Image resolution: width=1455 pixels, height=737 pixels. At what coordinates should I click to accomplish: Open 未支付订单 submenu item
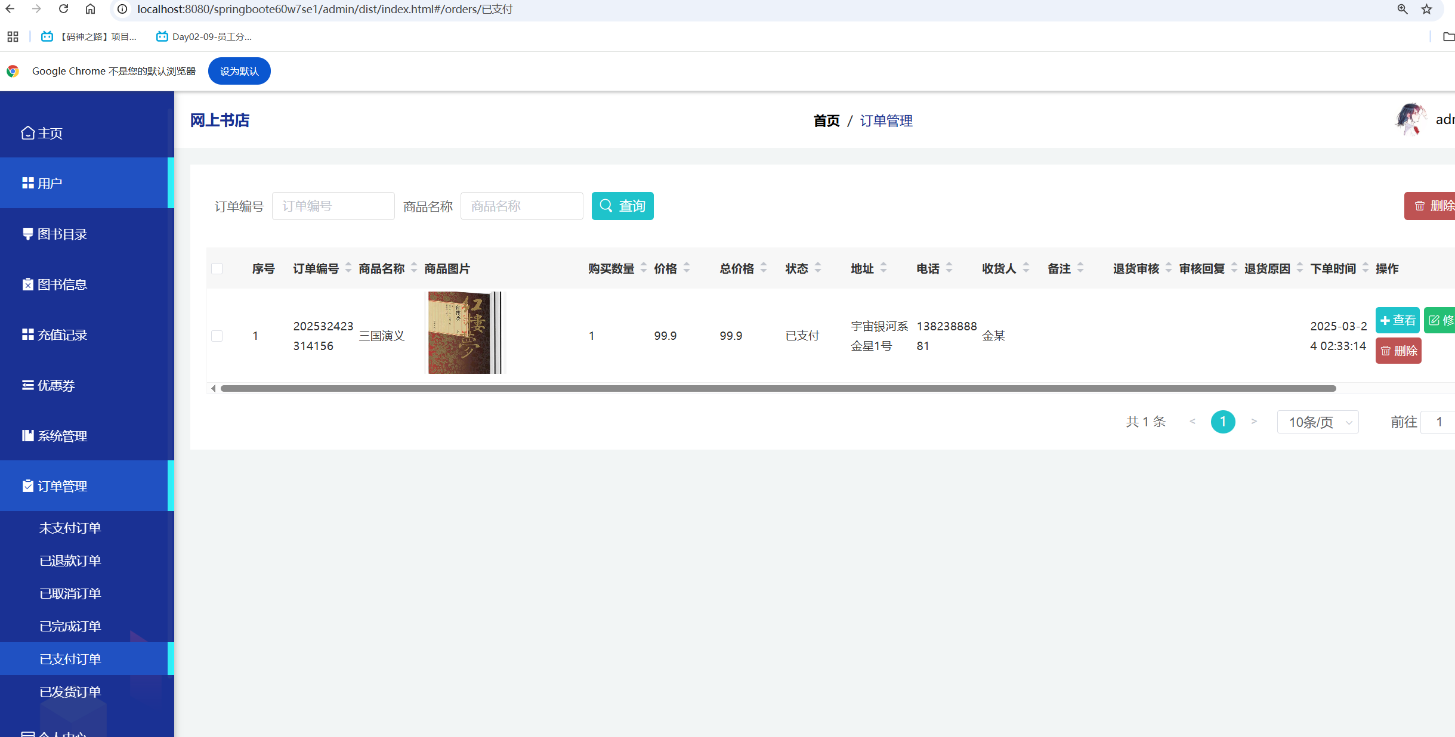click(70, 528)
